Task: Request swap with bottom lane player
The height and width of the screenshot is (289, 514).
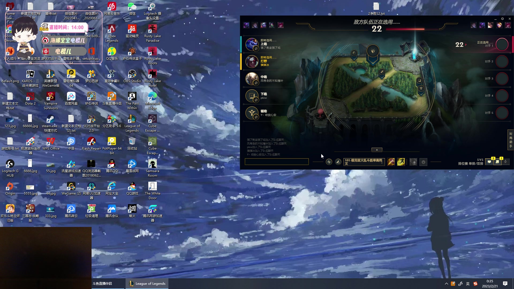Action: 256,100
